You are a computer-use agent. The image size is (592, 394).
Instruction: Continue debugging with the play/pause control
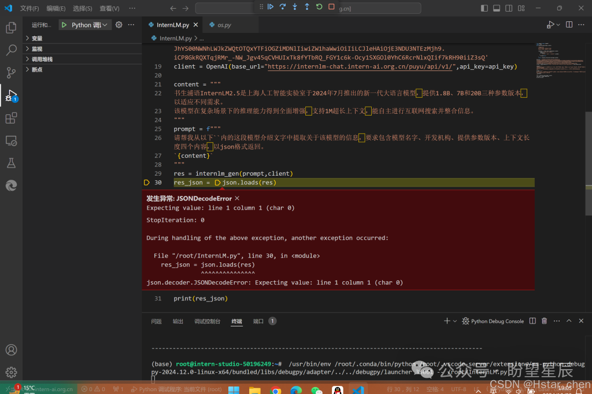271,7
